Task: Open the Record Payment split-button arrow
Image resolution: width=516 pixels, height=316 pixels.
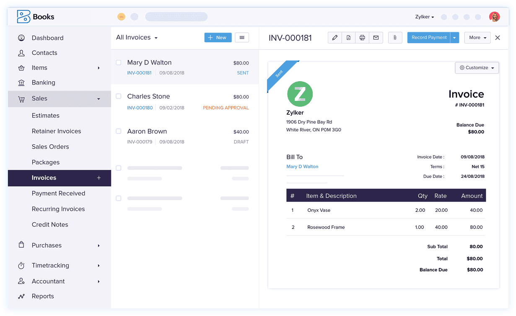Action: pos(454,37)
